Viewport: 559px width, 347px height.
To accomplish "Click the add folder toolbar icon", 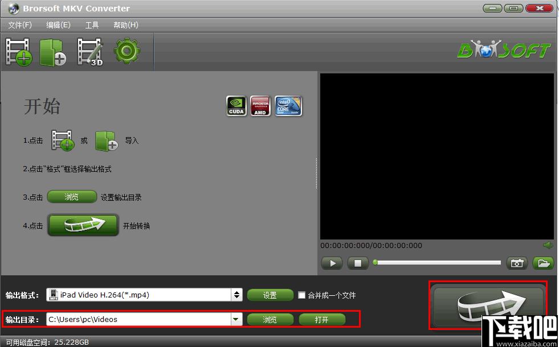I will click(52, 52).
